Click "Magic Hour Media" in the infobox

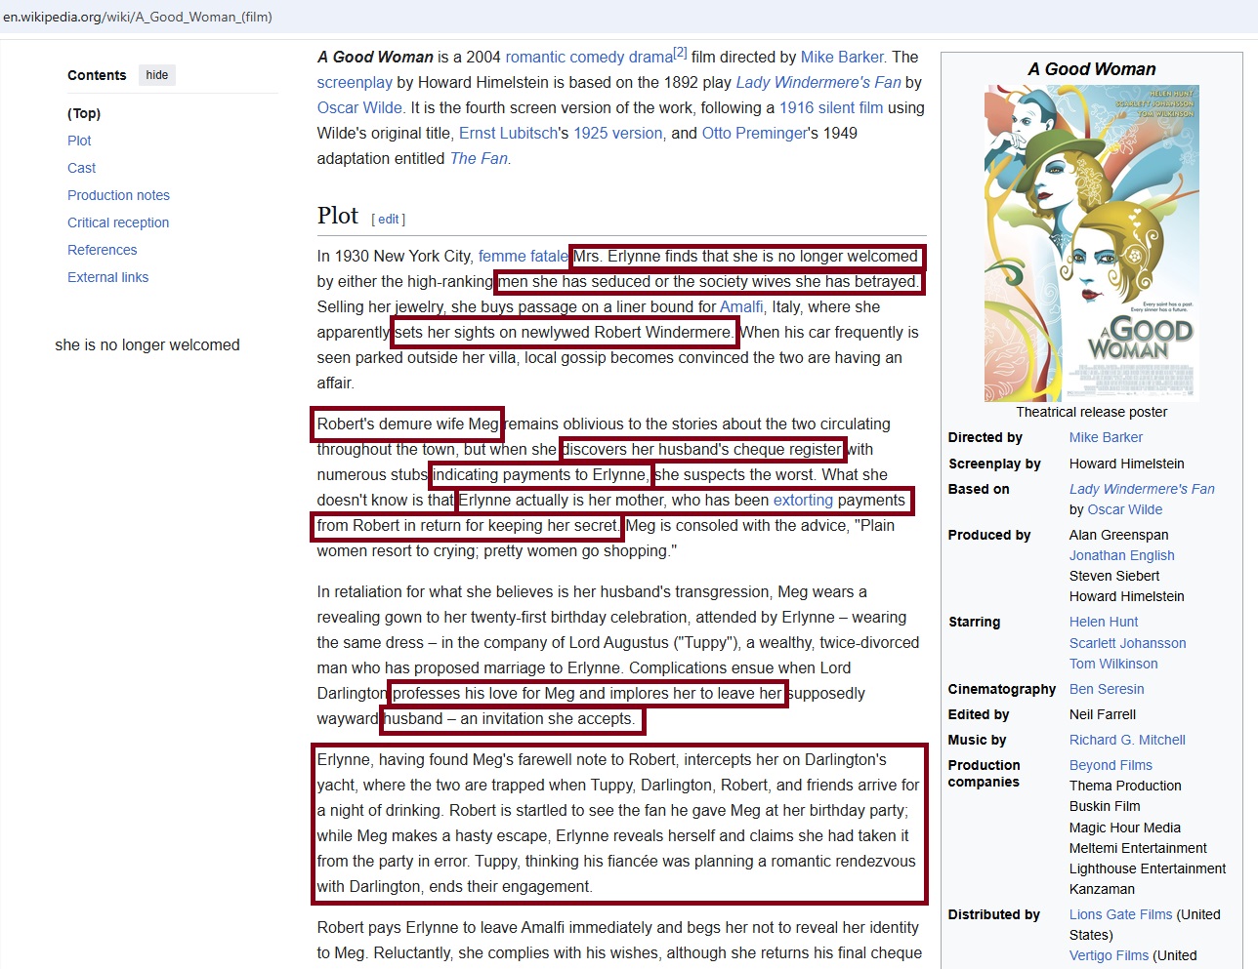(x=1125, y=828)
